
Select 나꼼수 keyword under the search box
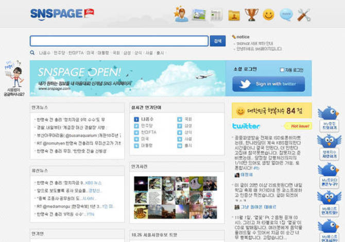44,53
